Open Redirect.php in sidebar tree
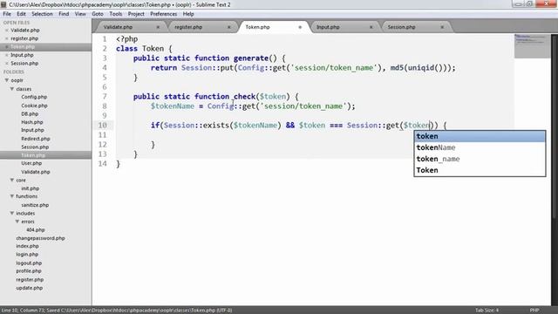Viewport: 558px width, 314px height. point(36,139)
